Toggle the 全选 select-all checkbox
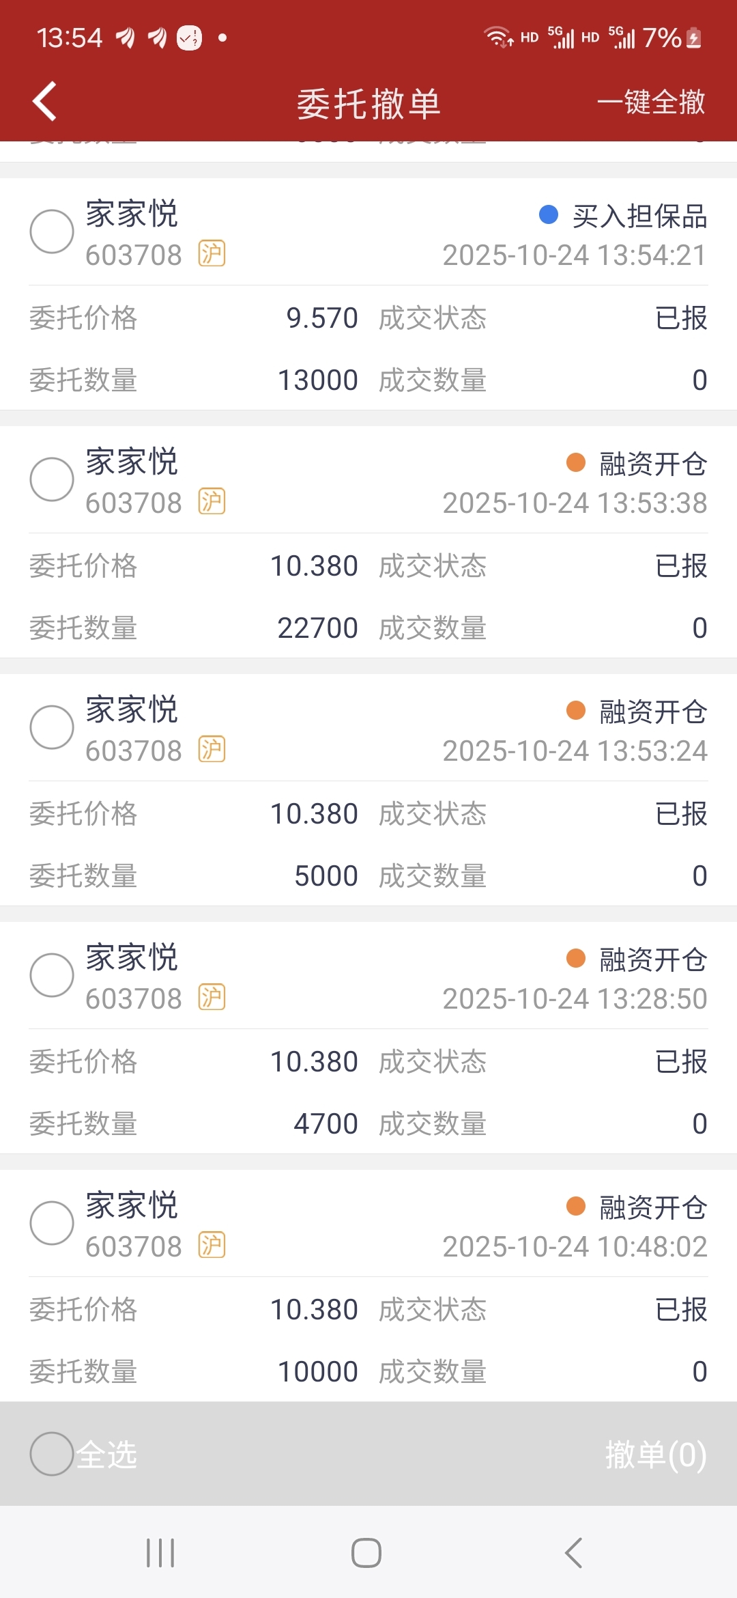Image resolution: width=737 pixels, height=1598 pixels. [52, 1454]
